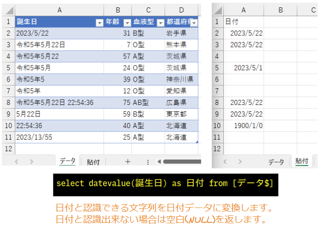Click the previous sheet arrow in left workbook
The width and height of the screenshot is (319, 227).
[17, 162]
